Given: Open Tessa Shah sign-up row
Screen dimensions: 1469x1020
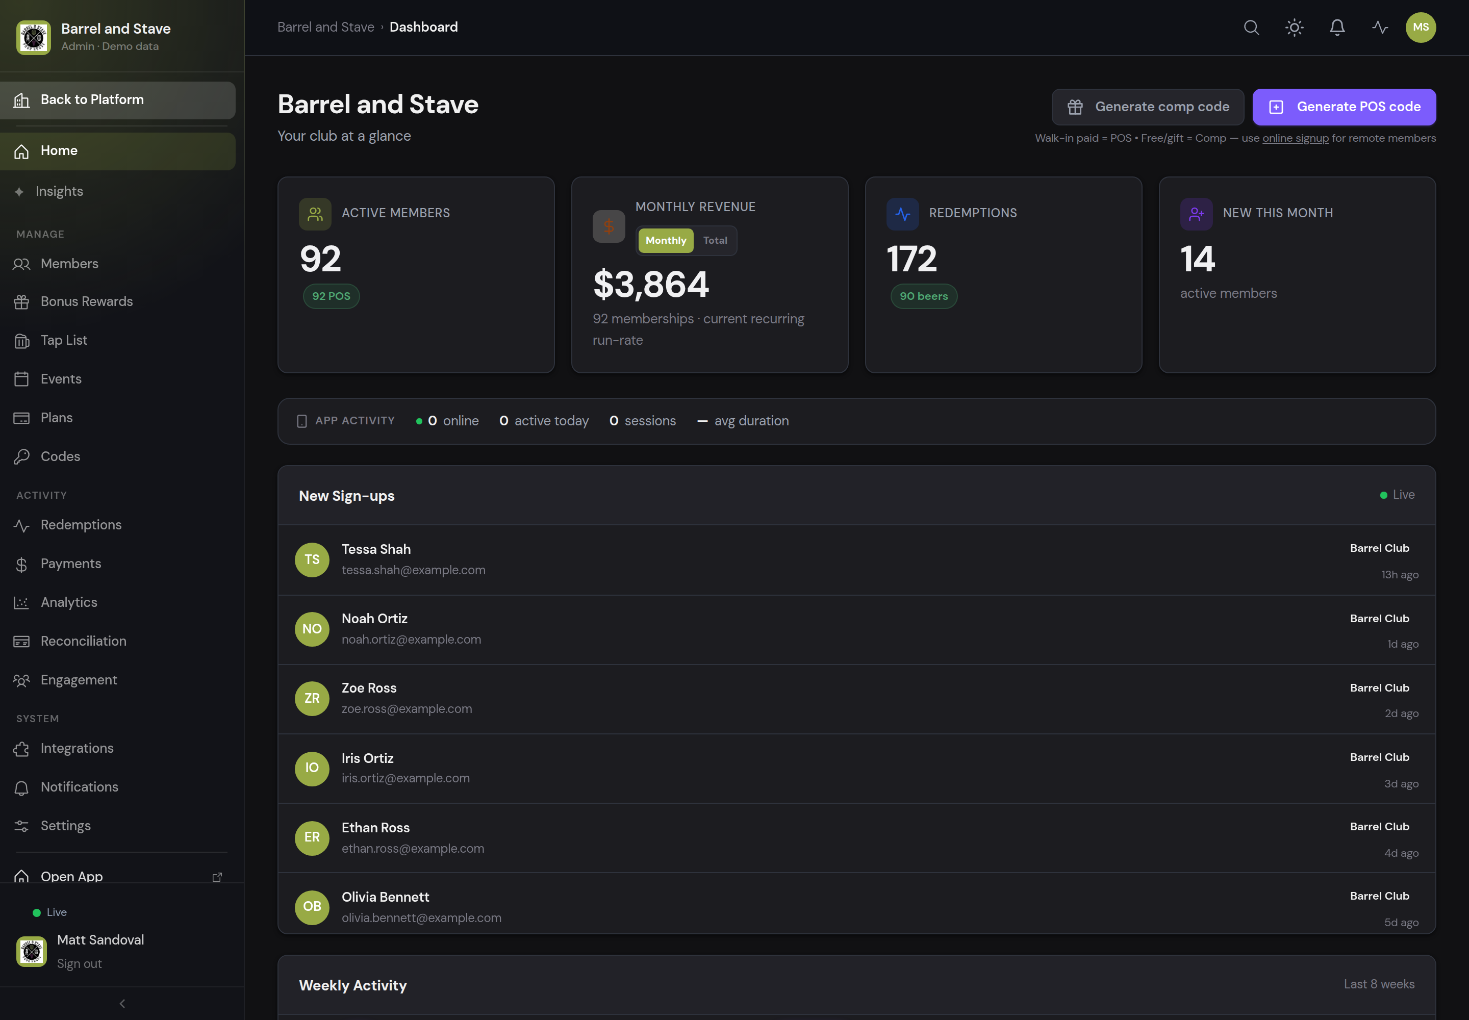Looking at the screenshot, I should (856, 560).
